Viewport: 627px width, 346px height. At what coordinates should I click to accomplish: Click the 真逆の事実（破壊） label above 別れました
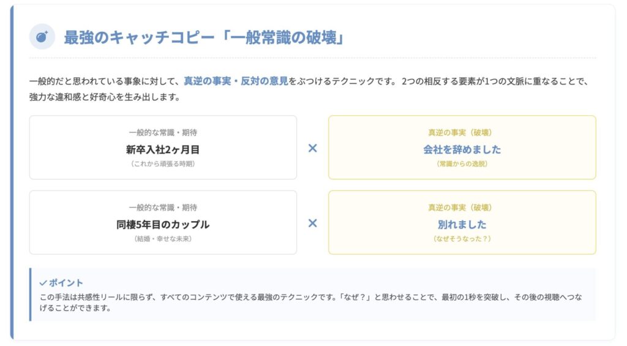pos(462,208)
